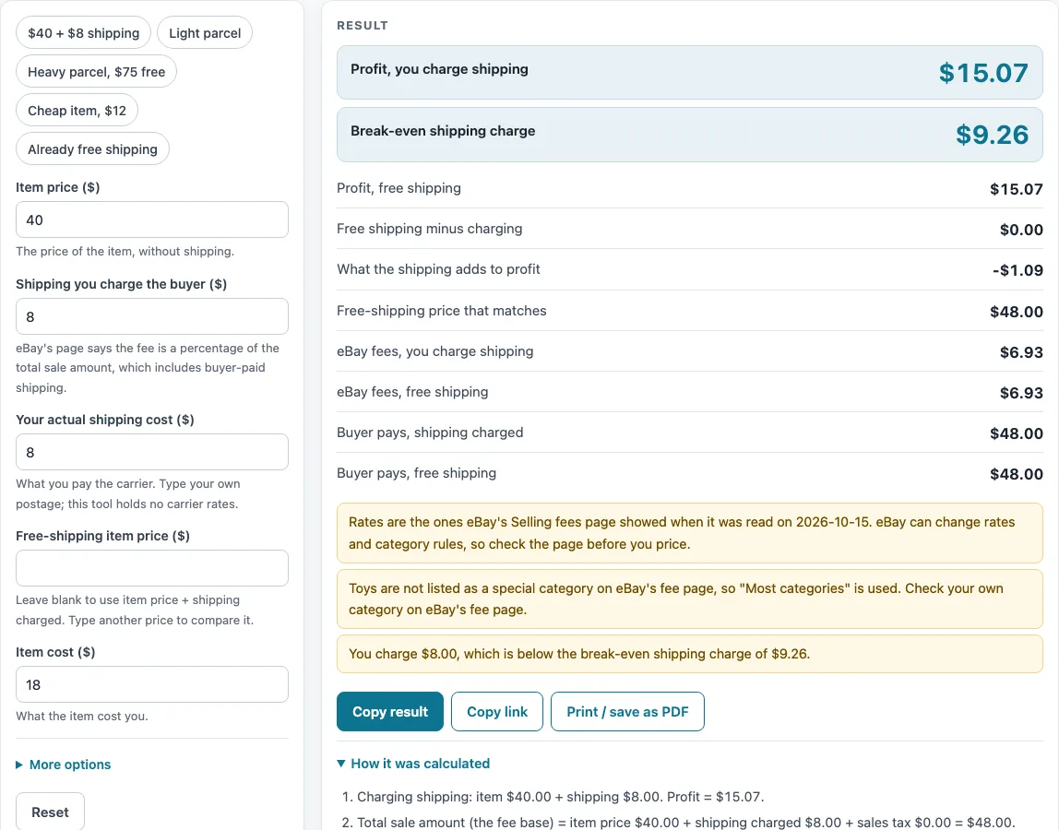Click hint "The price of the item, without shipping."
This screenshot has width=1059, height=830.
(125, 251)
